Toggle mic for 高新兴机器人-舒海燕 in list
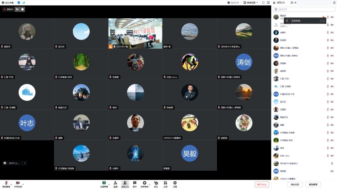337x189 pixels. point(328,48)
